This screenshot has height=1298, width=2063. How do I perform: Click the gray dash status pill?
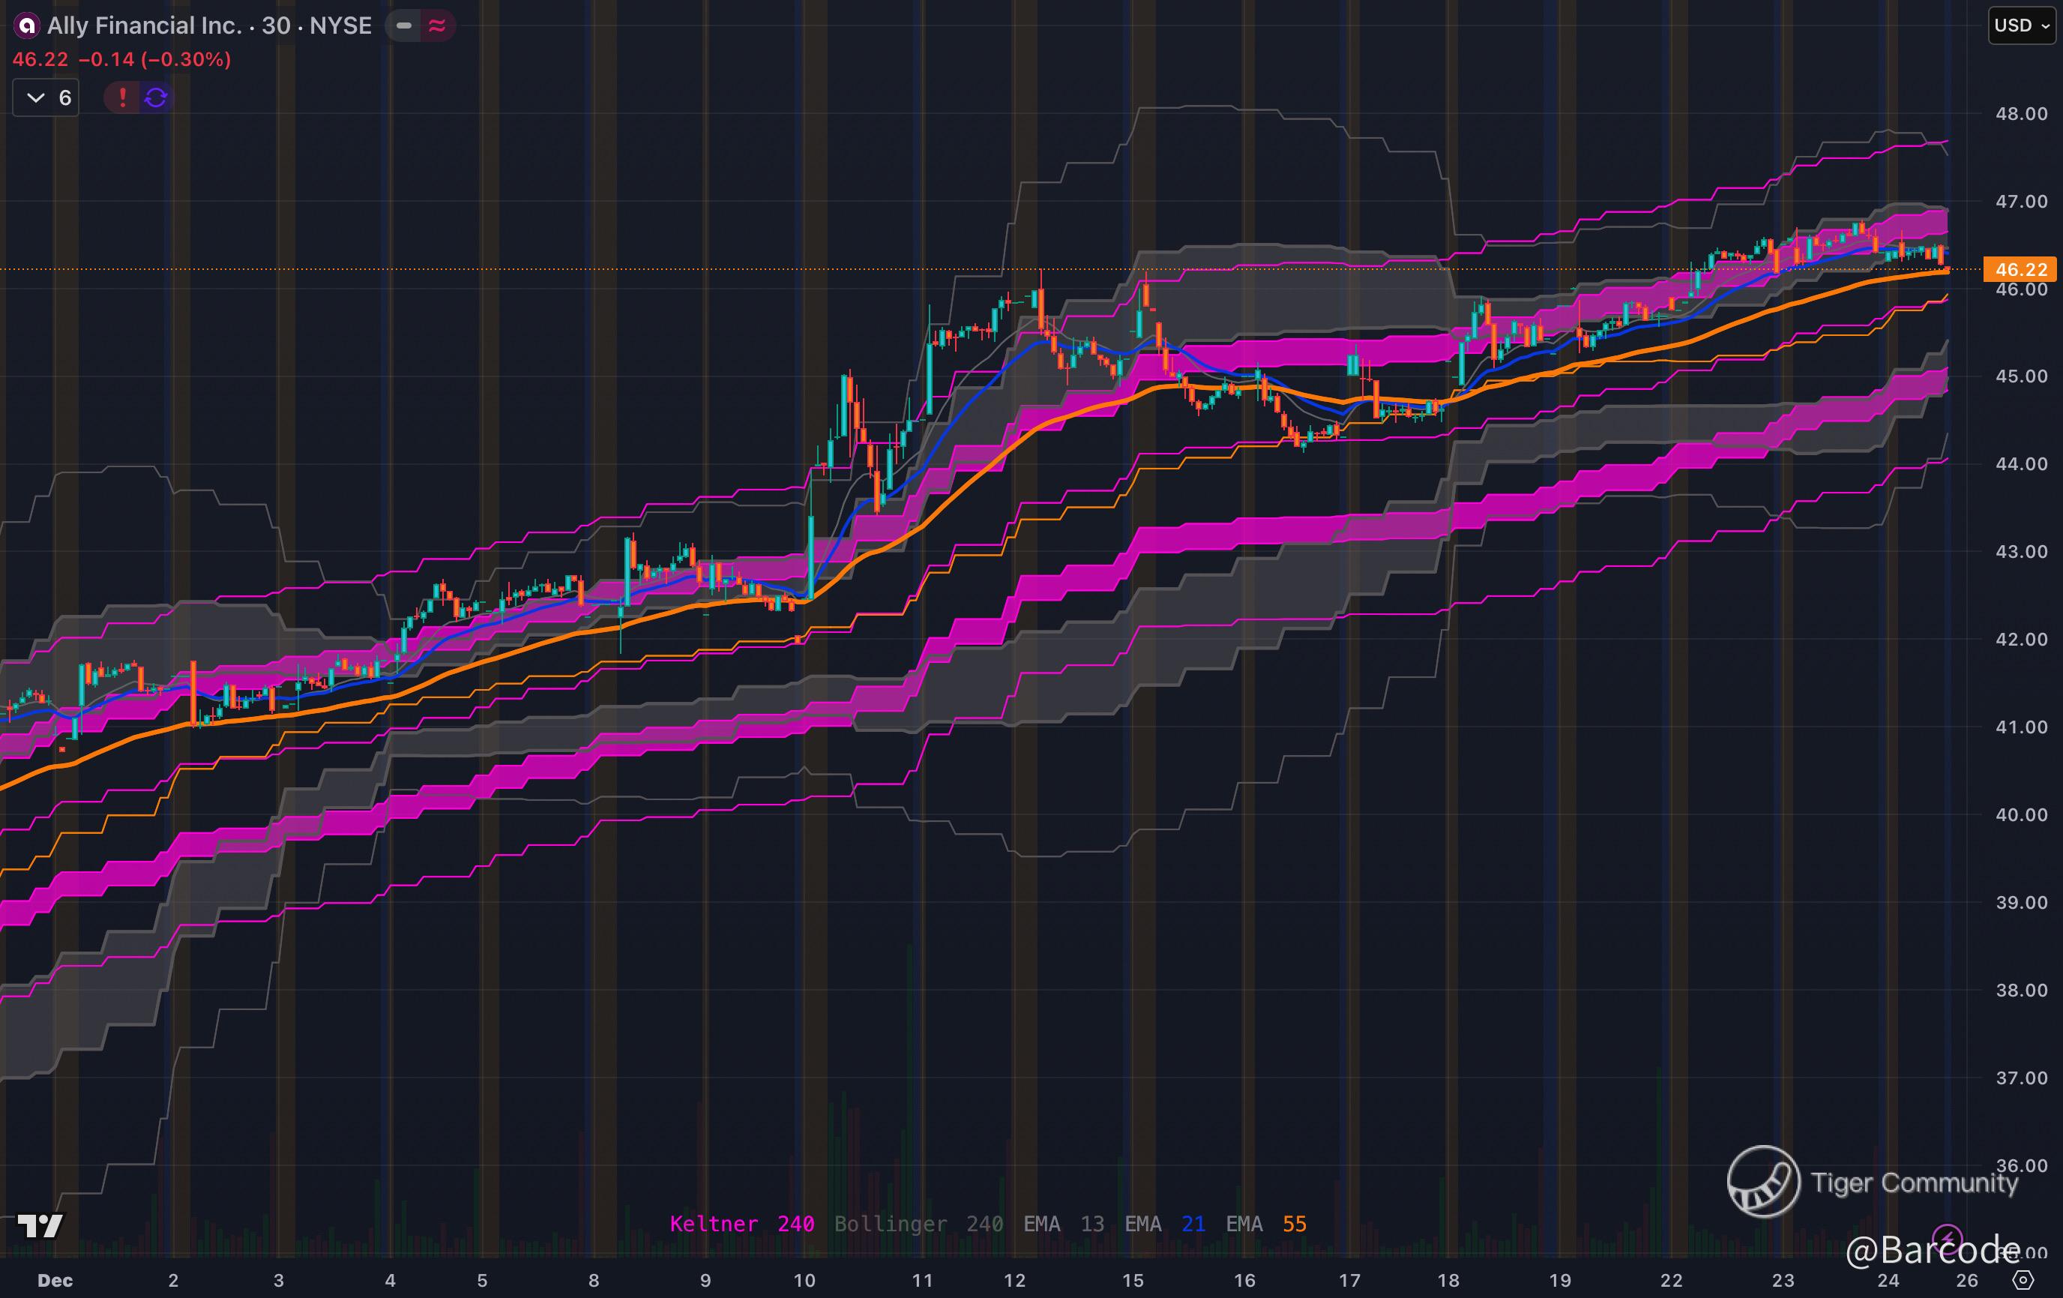[x=403, y=25]
